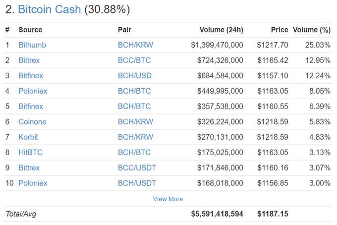This screenshot has width=337, height=225.
Task: Open the Korbit exchange link
Action: coord(28,137)
